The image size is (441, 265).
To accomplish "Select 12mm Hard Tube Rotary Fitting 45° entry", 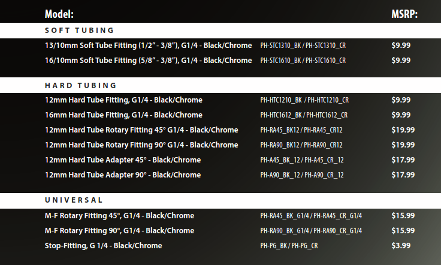I will pos(141,130).
